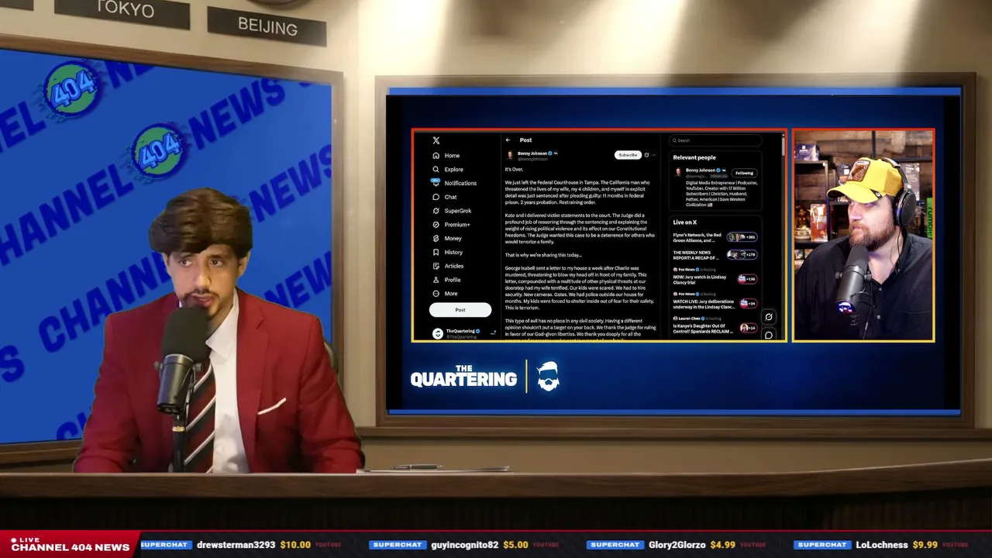
Task: Click The Quartering logo below the tweet
Action: click(x=484, y=377)
